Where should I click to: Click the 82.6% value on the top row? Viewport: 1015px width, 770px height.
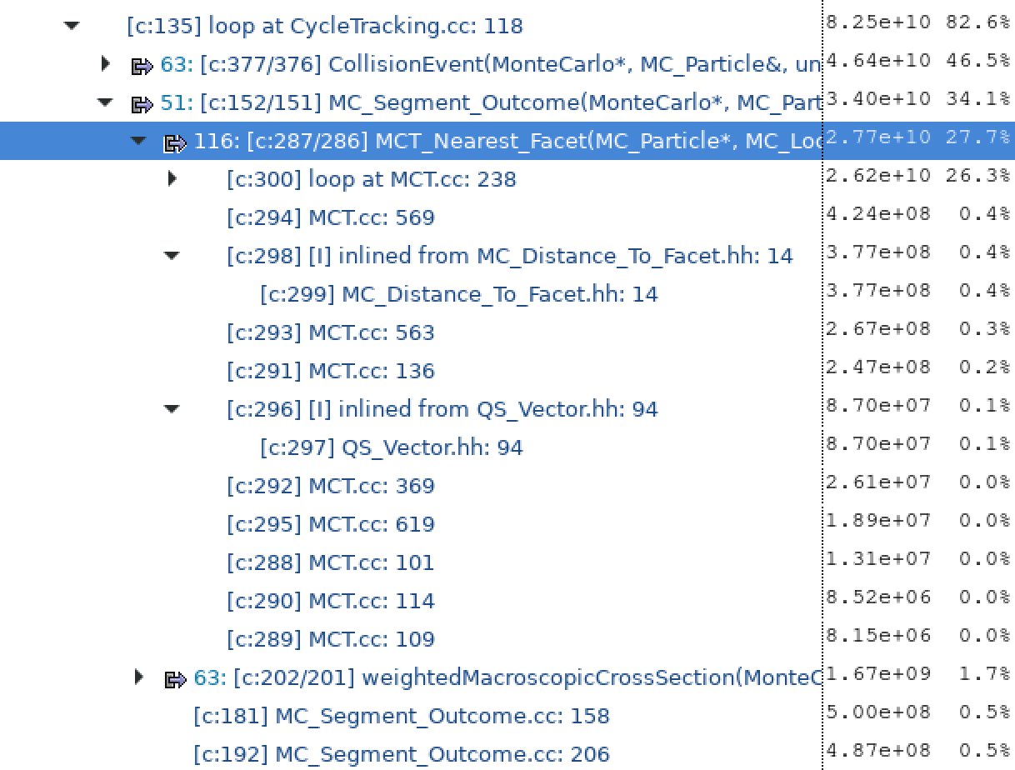[x=980, y=22]
